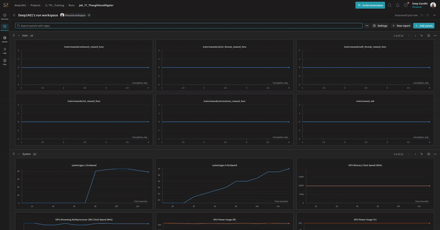Go to next page of train panels
The image size is (440, 230).
[x=415, y=35]
